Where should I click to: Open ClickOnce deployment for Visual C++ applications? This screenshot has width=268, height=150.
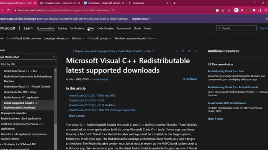[x=22, y=126]
